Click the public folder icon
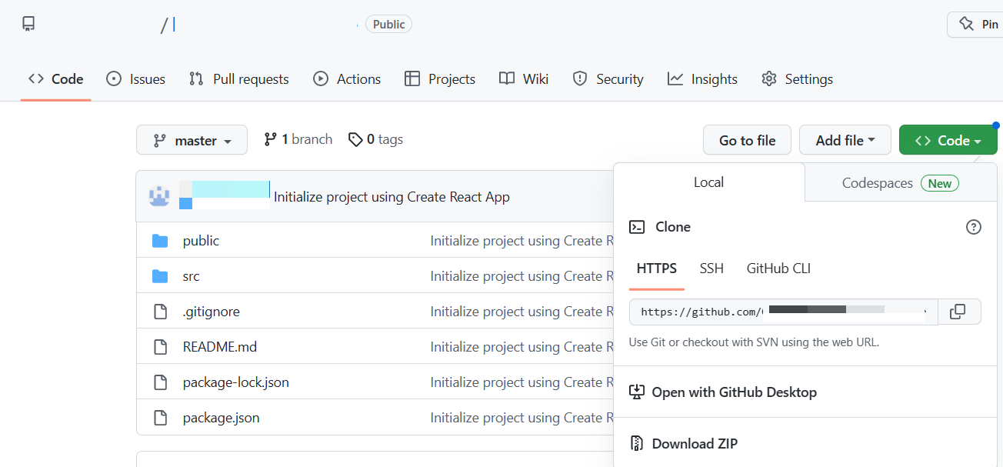 [160, 241]
